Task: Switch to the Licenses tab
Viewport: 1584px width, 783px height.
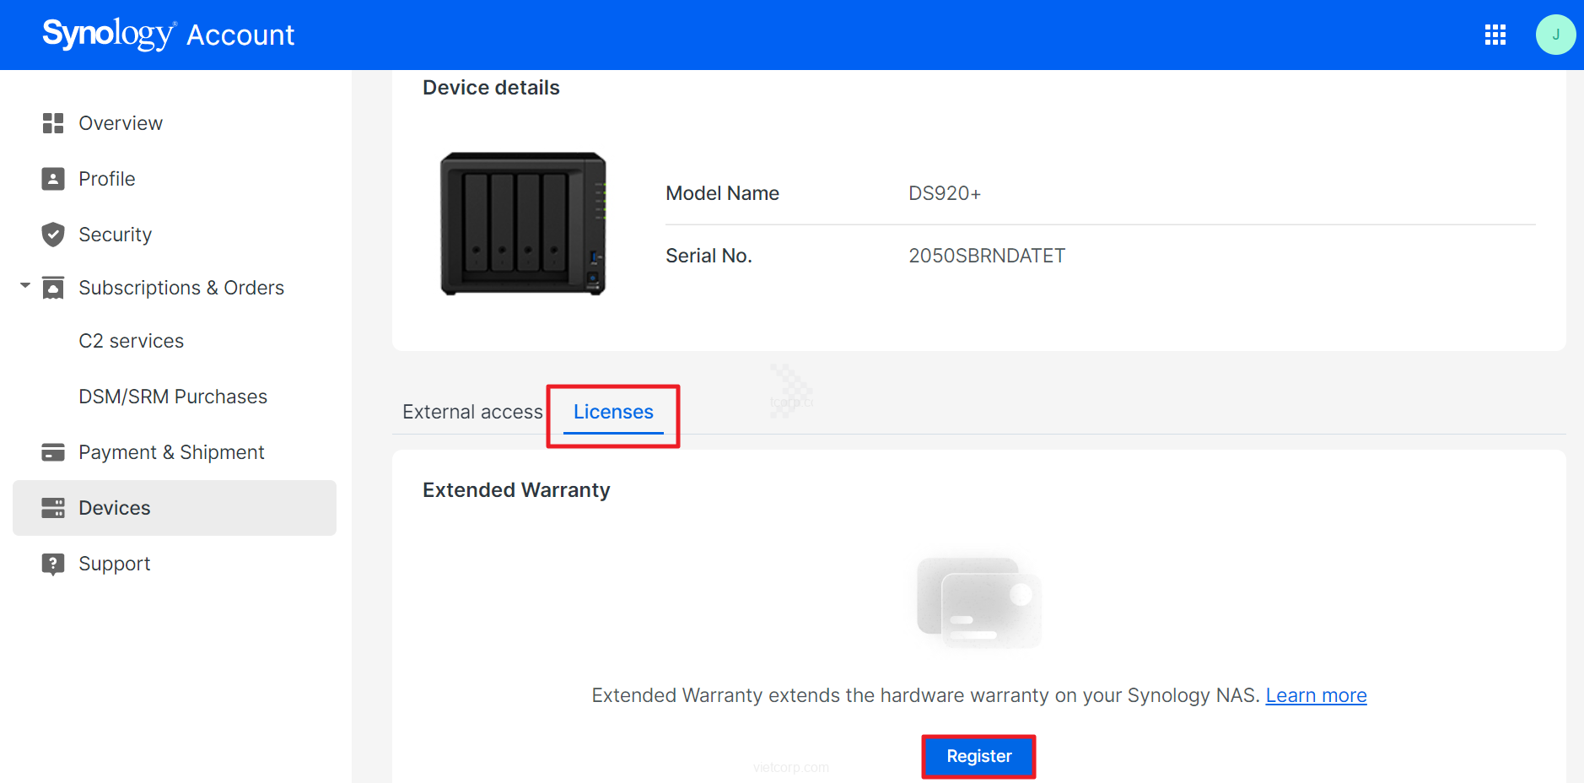Action: pos(613,412)
